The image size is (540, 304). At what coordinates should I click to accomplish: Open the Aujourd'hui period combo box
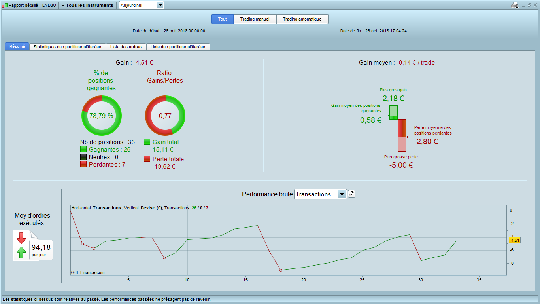[x=142, y=5]
